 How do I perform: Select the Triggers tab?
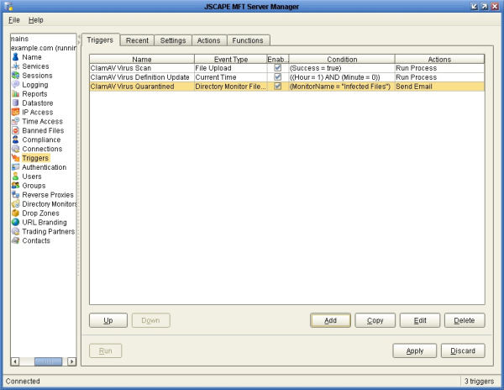(x=100, y=40)
